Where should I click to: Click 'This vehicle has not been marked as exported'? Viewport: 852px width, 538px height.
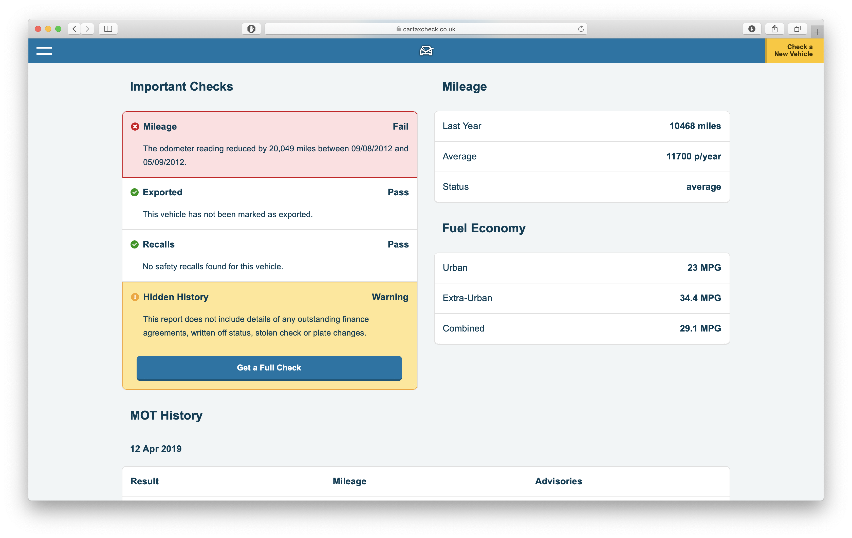pos(228,214)
